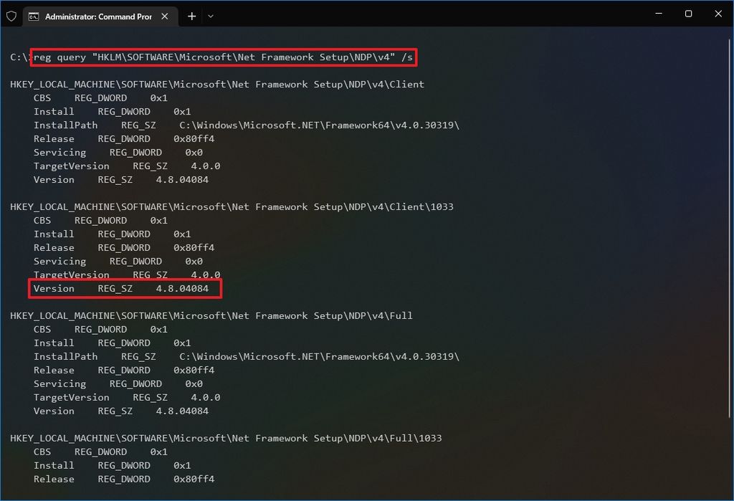Click the CBS 0x1 line under the Full key
The width and height of the screenshot is (734, 501).
pos(100,330)
